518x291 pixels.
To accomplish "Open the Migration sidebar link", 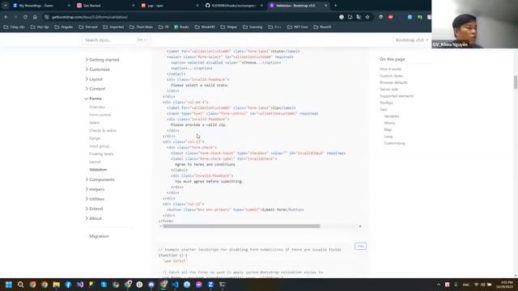I will [x=99, y=236].
